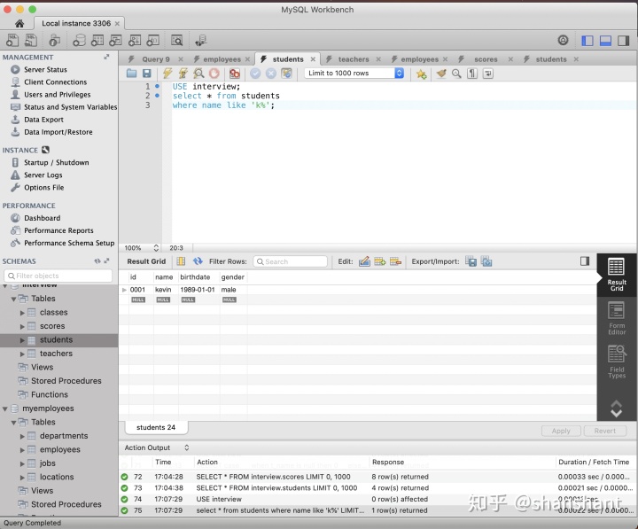Screen dimensions: 638x529
Task: Open Server Status page
Action: (45, 70)
